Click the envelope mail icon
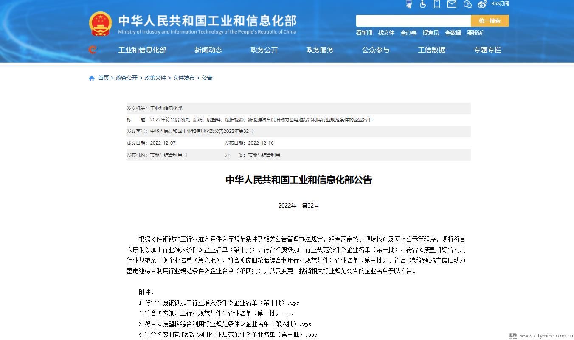Viewport: 574px width, 340px height. (452, 4)
